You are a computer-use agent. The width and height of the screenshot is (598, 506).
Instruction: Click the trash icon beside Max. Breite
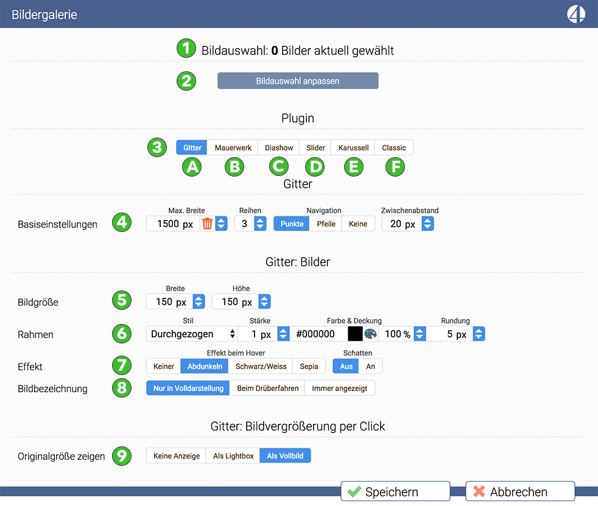point(207,224)
